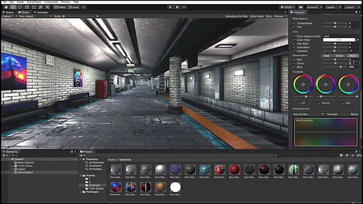Open the Gizmos dropdown in Game view
Viewport: 363px width, 204px height.
point(280,16)
